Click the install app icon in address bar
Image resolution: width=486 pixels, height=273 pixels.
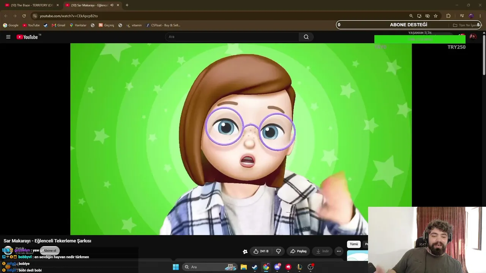coord(419,16)
